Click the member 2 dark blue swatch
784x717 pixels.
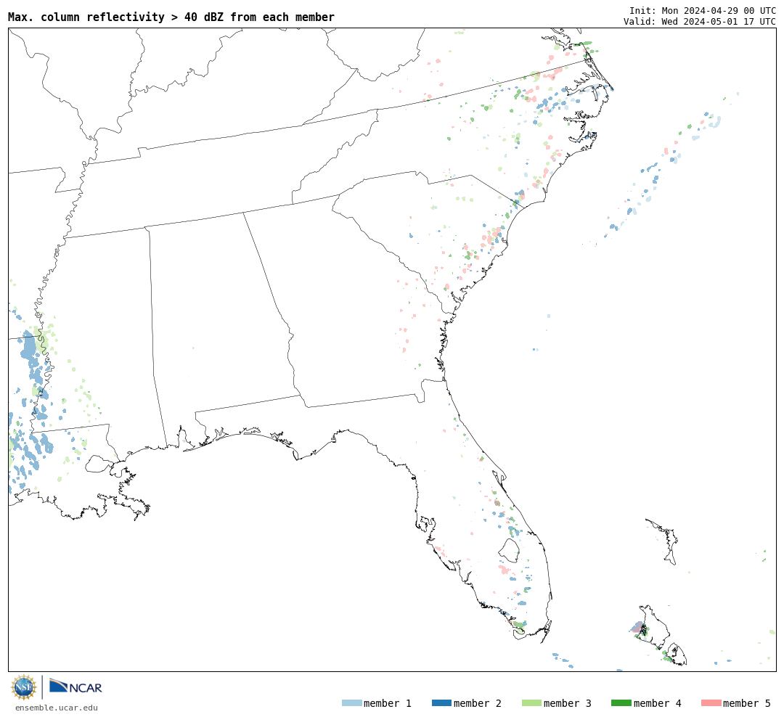(x=441, y=703)
